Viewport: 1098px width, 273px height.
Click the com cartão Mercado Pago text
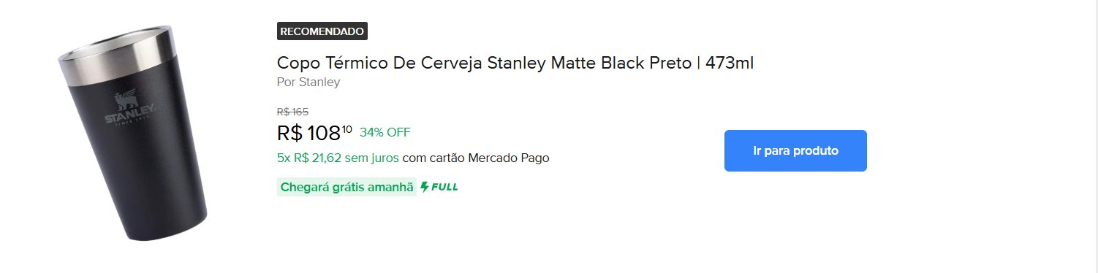click(x=476, y=158)
